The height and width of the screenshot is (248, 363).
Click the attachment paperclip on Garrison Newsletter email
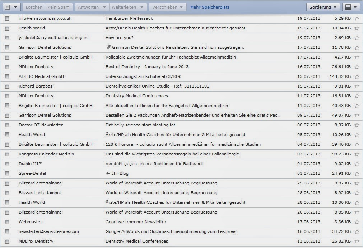click(x=108, y=47)
